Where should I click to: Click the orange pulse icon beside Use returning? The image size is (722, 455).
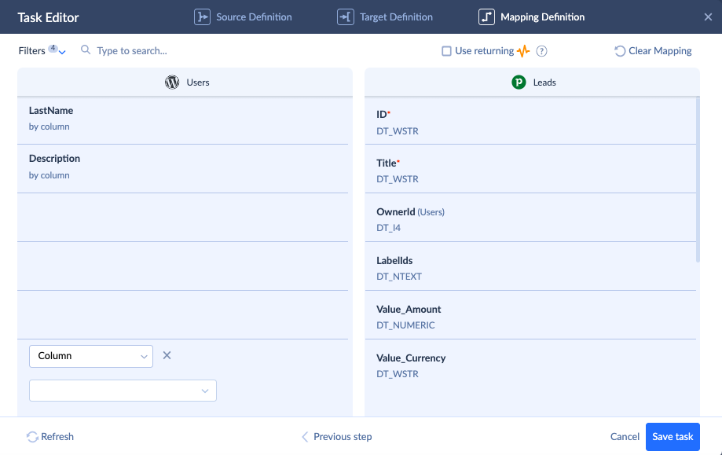click(523, 51)
